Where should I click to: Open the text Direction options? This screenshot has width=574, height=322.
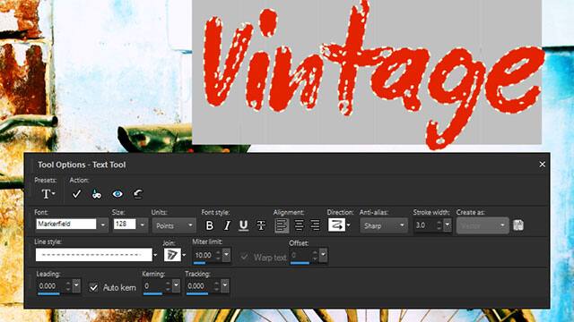pyautogui.click(x=339, y=225)
